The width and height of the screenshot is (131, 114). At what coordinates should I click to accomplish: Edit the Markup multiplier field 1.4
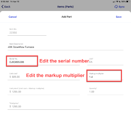(105, 76)
